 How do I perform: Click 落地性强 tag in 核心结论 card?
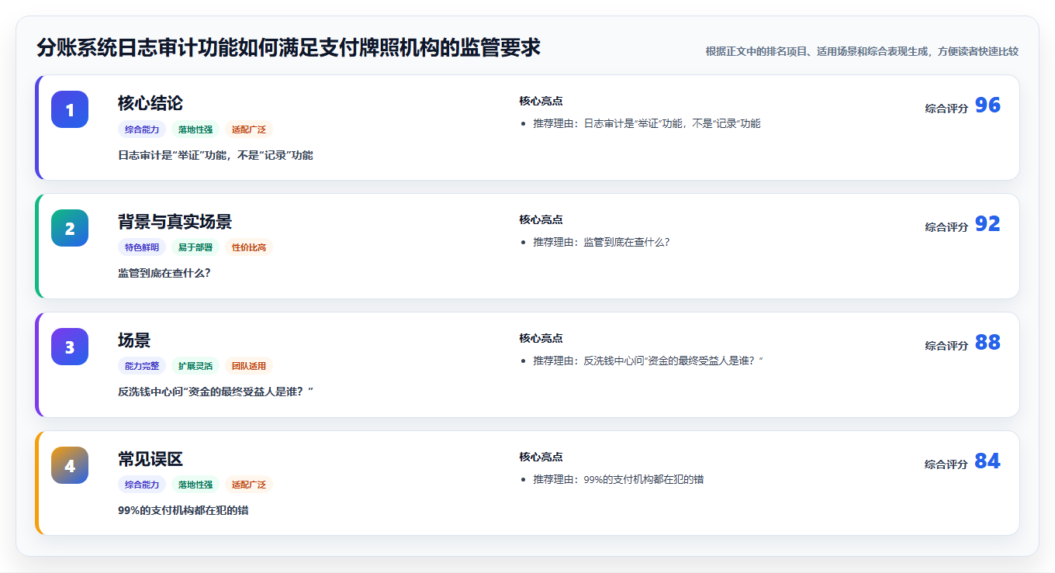click(195, 129)
